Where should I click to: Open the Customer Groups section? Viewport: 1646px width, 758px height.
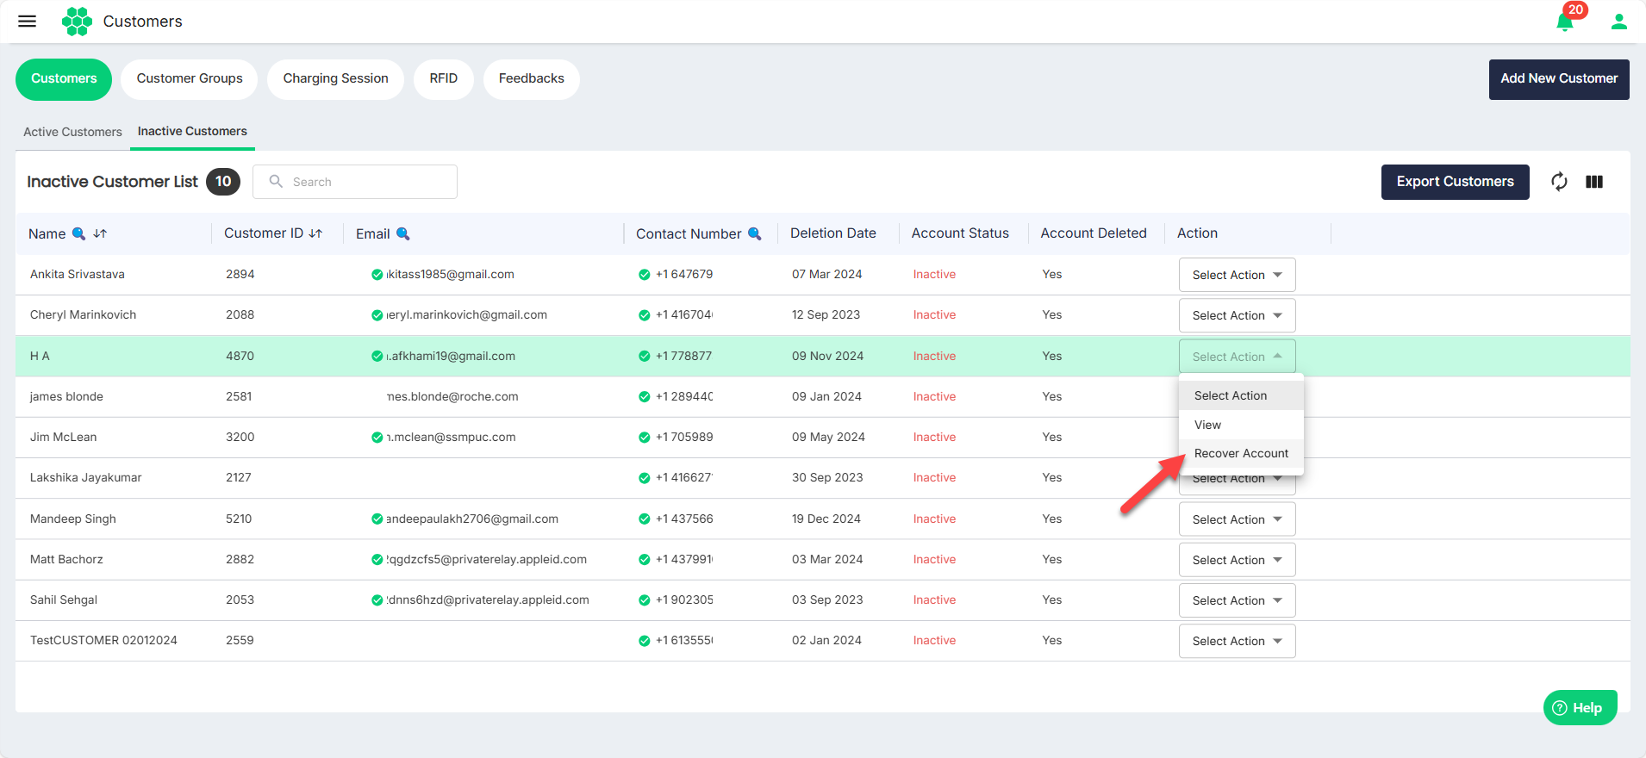click(x=190, y=78)
